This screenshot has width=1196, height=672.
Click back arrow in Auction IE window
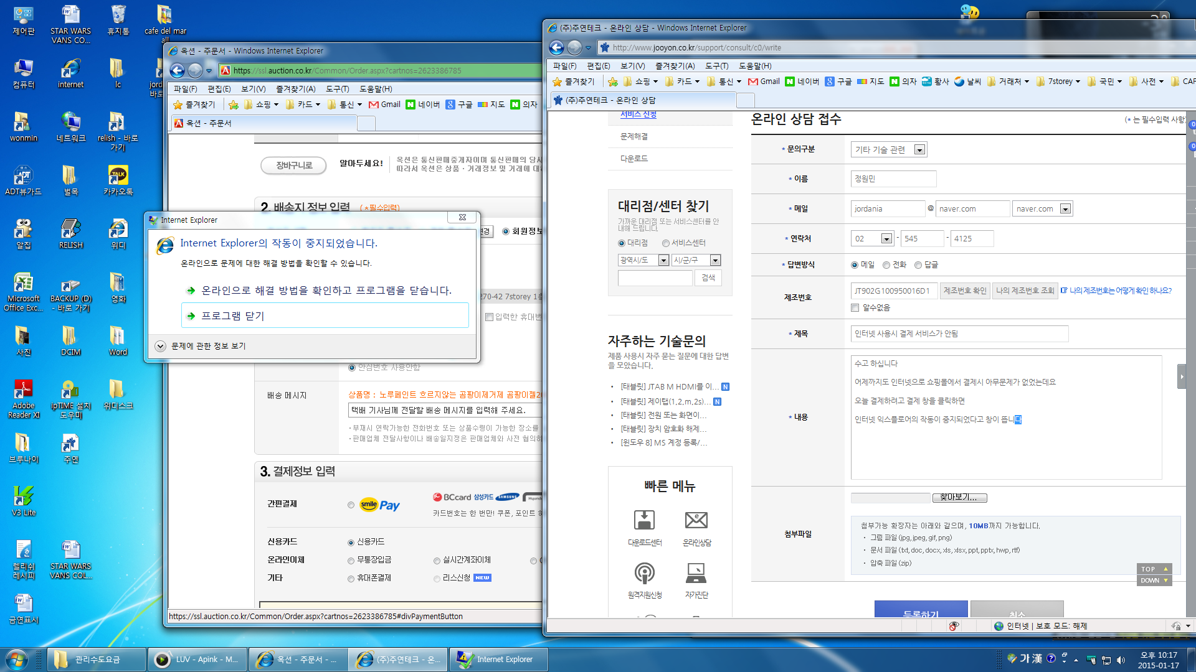point(178,70)
